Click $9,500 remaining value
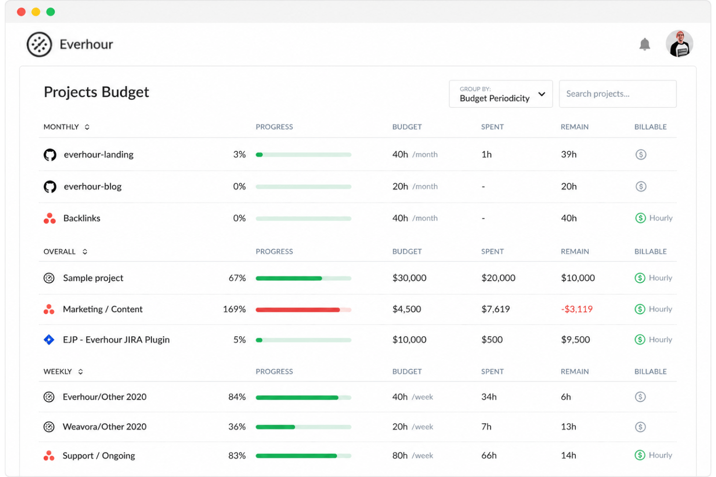 click(575, 340)
